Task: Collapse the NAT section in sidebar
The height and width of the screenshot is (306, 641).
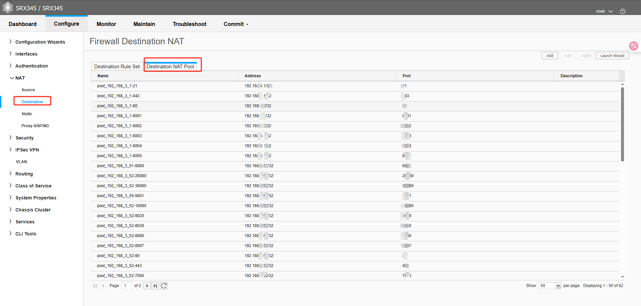Action: click(20, 78)
